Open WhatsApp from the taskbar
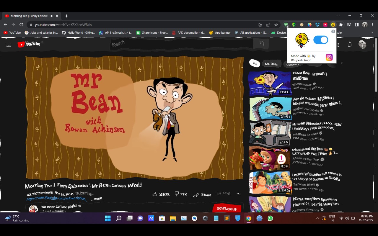This screenshot has height=236, width=378. click(270, 218)
